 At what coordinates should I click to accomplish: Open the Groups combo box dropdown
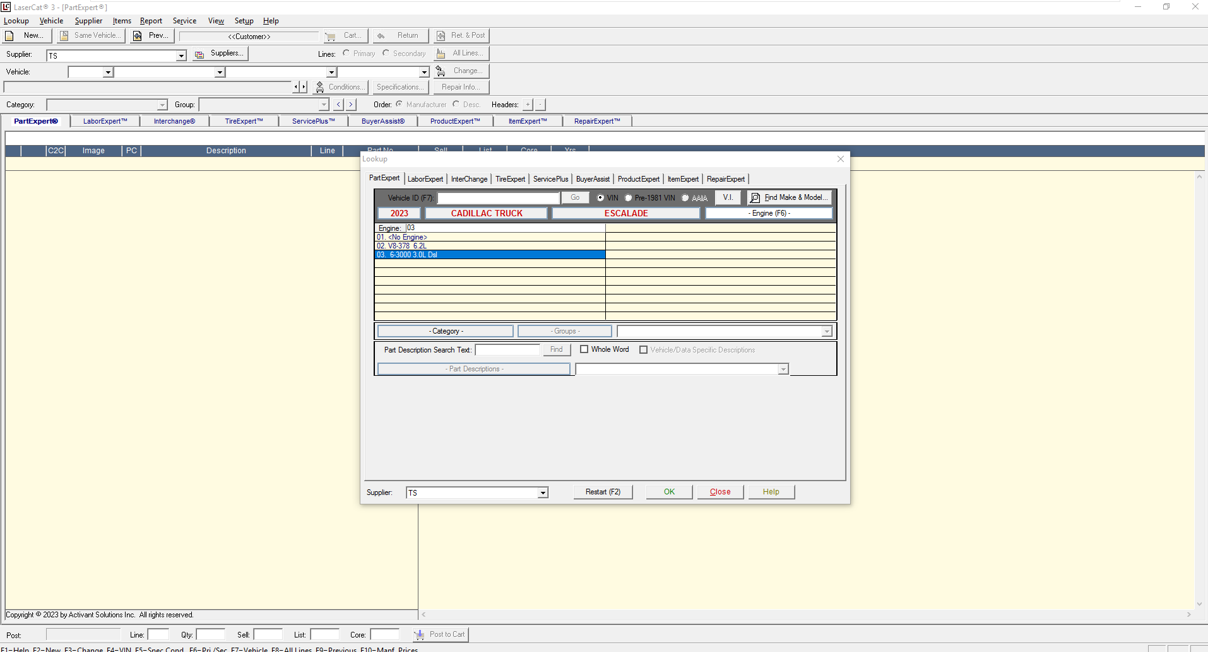[x=827, y=332]
